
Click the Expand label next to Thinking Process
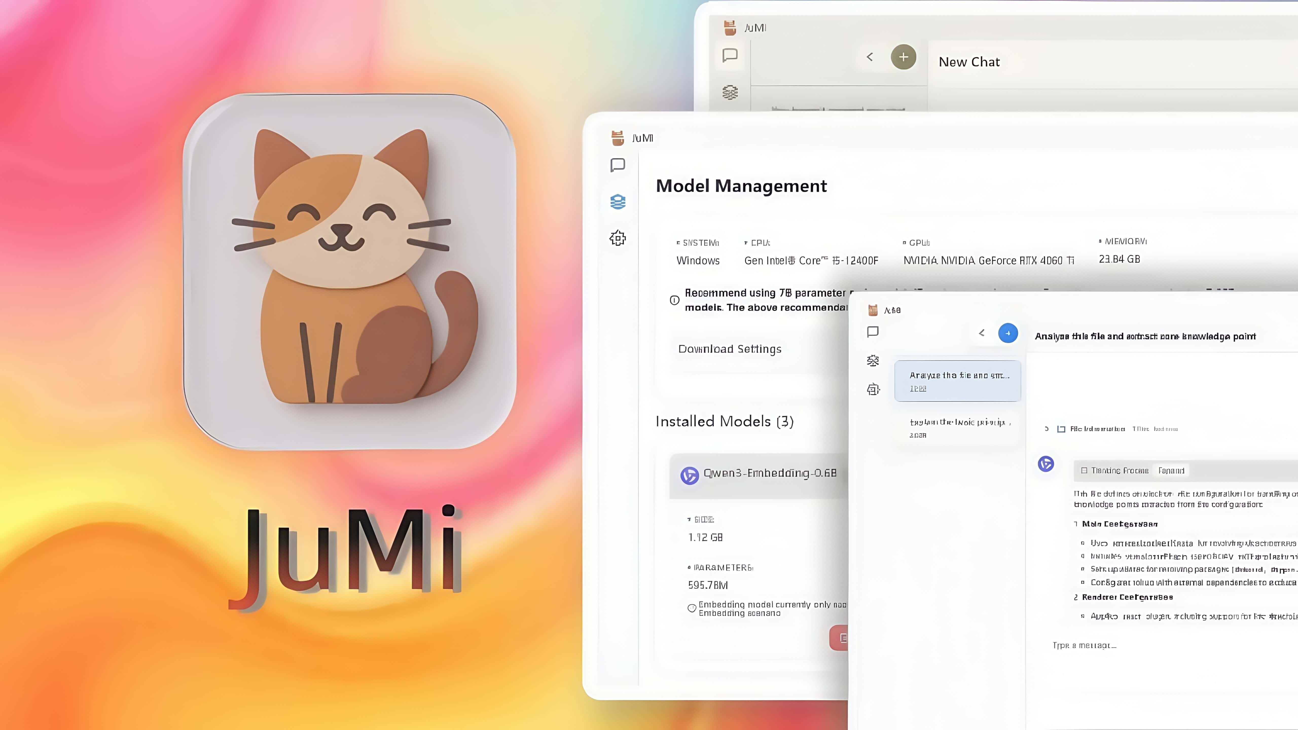pos(1171,470)
